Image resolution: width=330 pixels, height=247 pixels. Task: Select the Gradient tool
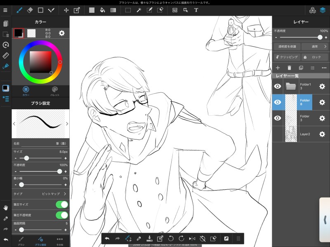pyautogui.click(x=113, y=10)
